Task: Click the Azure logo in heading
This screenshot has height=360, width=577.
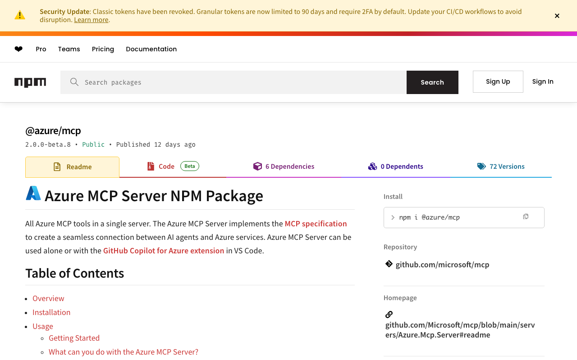Action: 33,193
